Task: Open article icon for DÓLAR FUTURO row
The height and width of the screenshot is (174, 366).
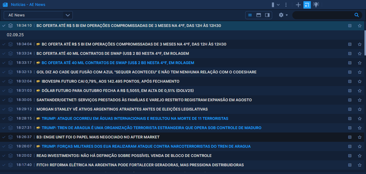Action: [x=350, y=90]
